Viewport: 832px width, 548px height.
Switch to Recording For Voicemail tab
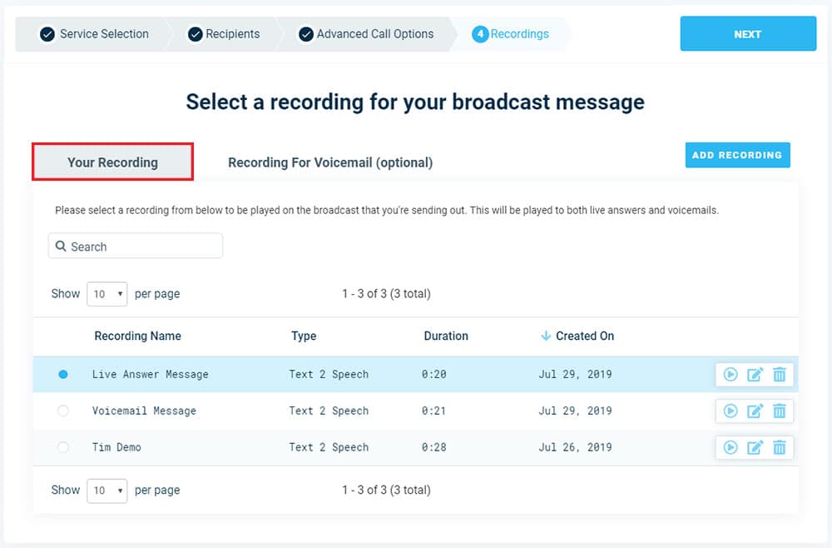pyautogui.click(x=330, y=162)
